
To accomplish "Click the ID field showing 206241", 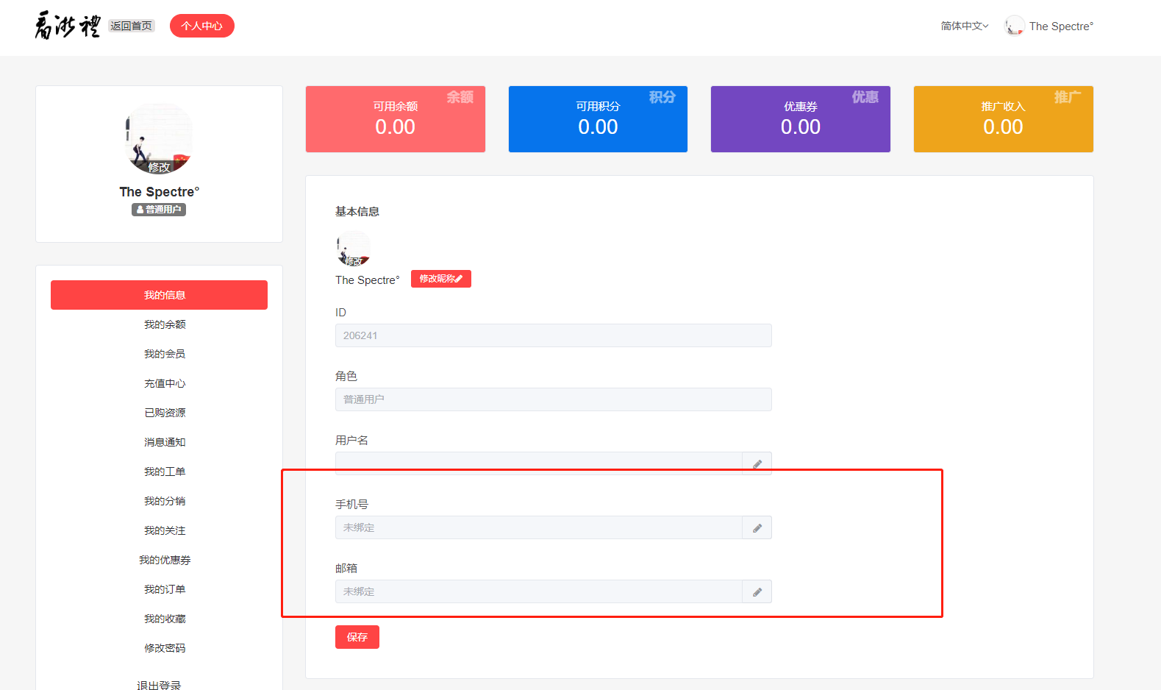I will 554,335.
